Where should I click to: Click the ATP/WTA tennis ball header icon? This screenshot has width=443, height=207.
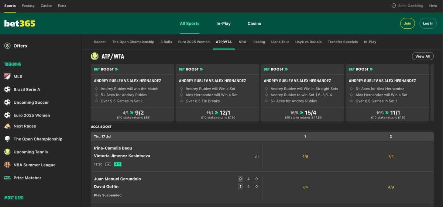pos(95,56)
